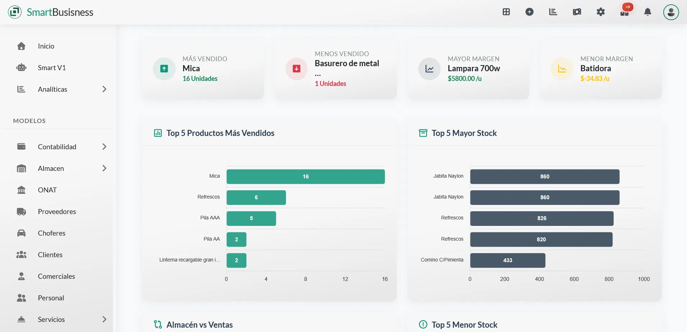Go to Comerciales in the sidebar

56,276
